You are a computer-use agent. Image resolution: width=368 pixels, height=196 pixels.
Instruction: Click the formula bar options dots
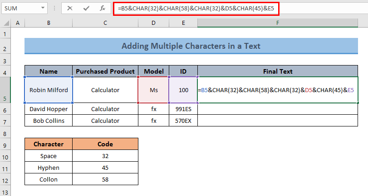pyautogui.click(x=54, y=8)
